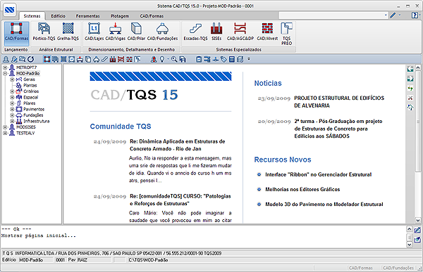Viewport: 423px width, 272px height.
Task: Click the tag icon in the toolbar
Action: pyautogui.click(x=223, y=59)
